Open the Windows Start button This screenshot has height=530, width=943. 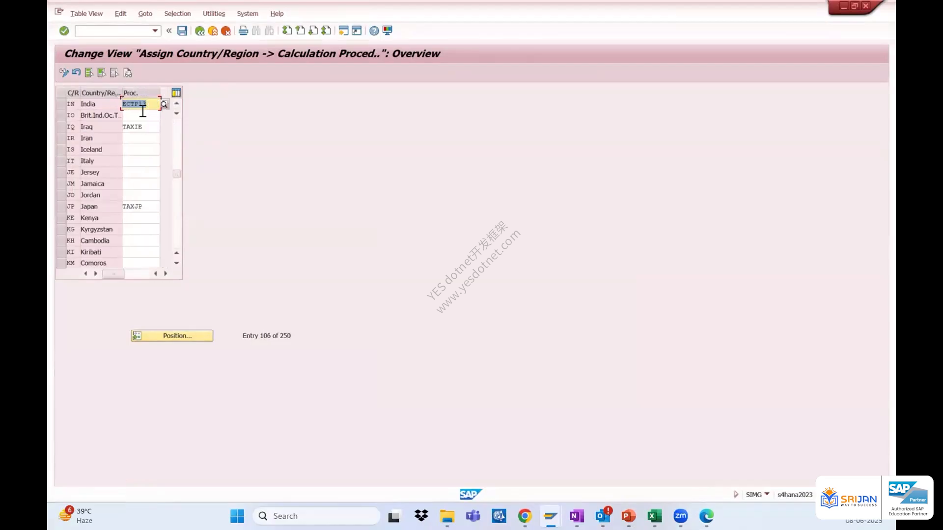tap(237, 516)
